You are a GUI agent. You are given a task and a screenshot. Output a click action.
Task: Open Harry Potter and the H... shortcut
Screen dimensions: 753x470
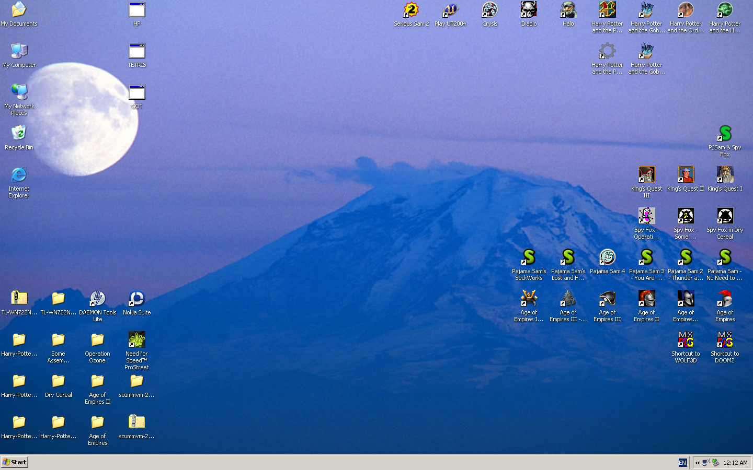coord(725,17)
